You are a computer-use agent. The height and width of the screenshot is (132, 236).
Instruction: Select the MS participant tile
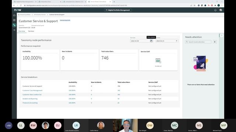(x=199, y=125)
